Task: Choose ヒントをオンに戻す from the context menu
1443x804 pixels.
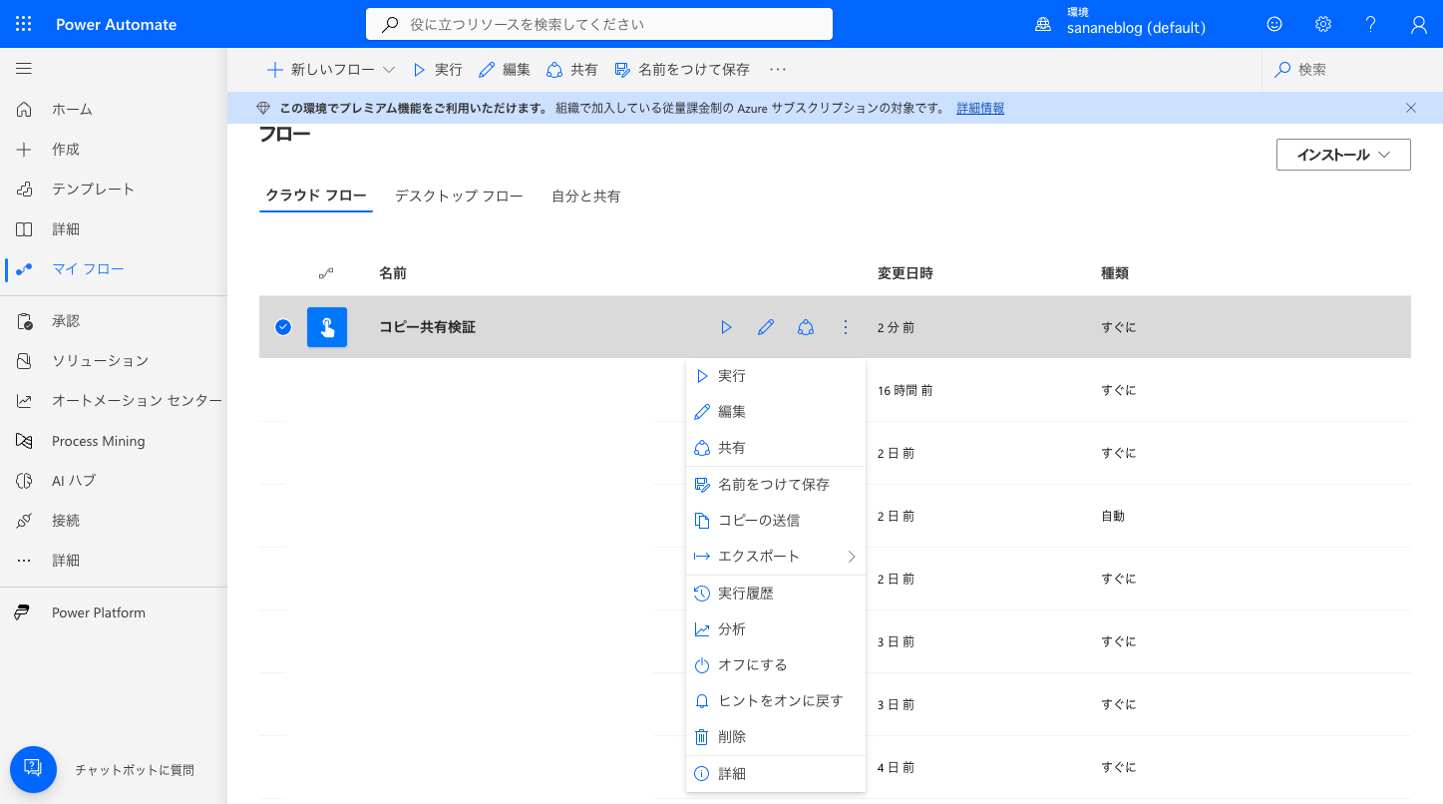Action: (776, 701)
